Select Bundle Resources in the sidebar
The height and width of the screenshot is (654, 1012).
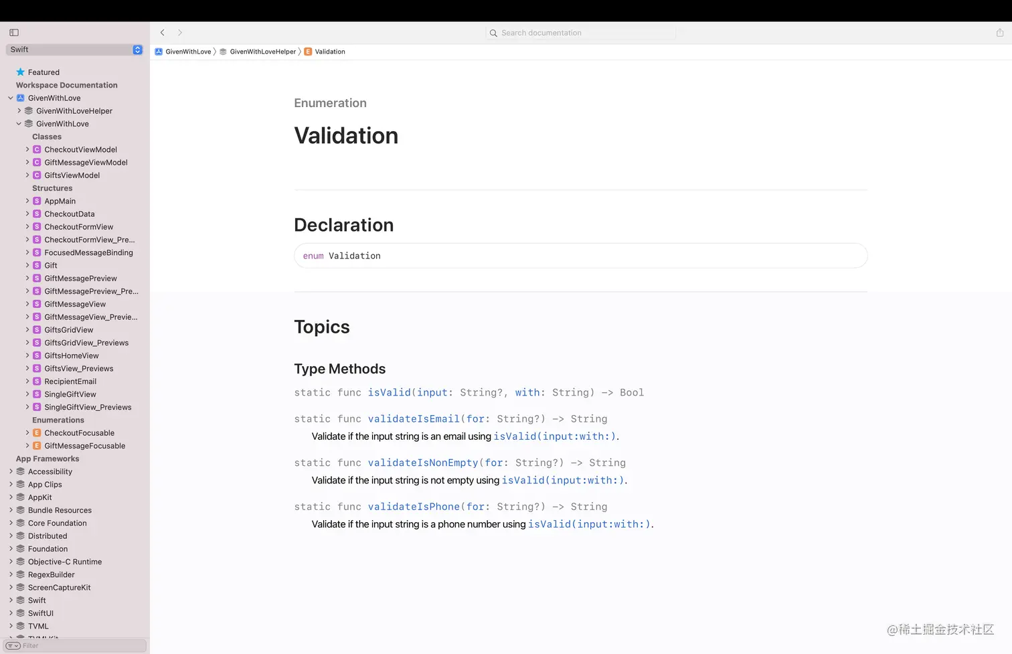pos(60,511)
